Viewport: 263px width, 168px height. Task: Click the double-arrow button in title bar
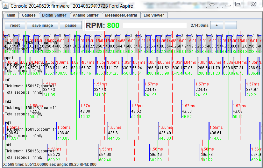point(213,4)
